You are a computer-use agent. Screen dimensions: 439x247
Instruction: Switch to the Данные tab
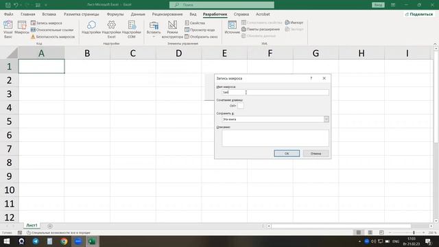click(138, 14)
